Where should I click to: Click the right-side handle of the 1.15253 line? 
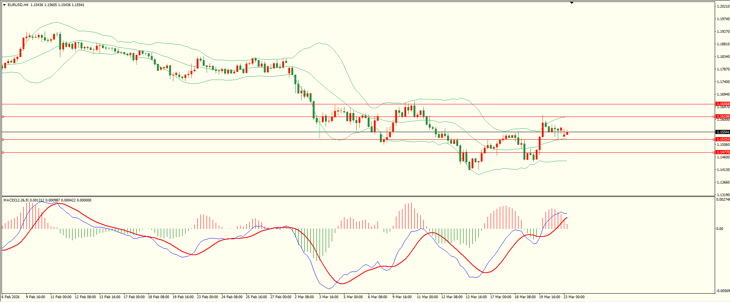tap(714, 140)
